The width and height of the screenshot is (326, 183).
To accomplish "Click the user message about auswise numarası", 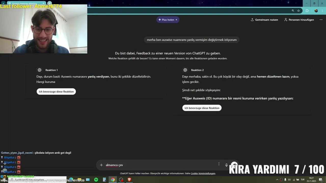I will [x=192, y=40].
